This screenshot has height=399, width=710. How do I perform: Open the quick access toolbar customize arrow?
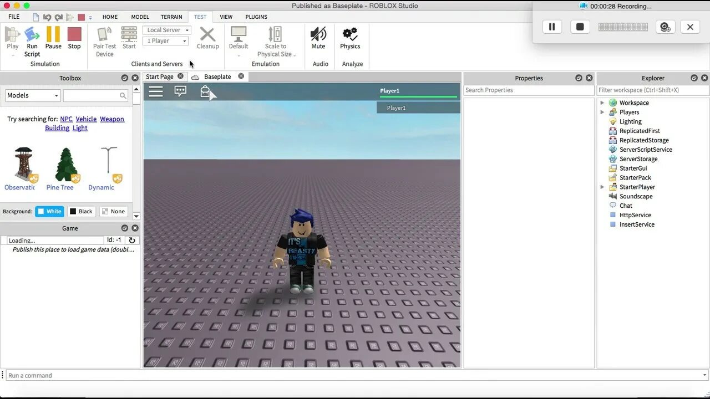click(90, 18)
